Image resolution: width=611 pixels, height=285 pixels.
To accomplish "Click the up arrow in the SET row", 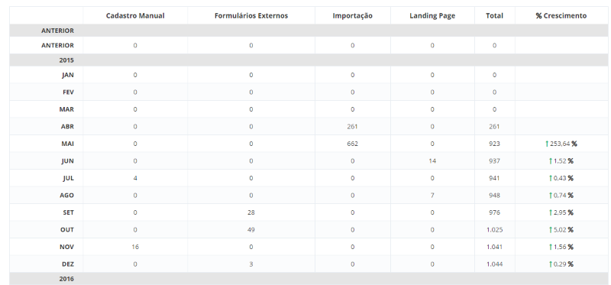I will [551, 212].
